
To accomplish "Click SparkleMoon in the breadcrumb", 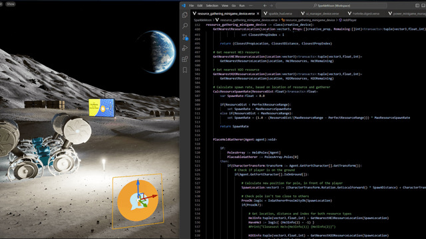I will click(x=202, y=20).
